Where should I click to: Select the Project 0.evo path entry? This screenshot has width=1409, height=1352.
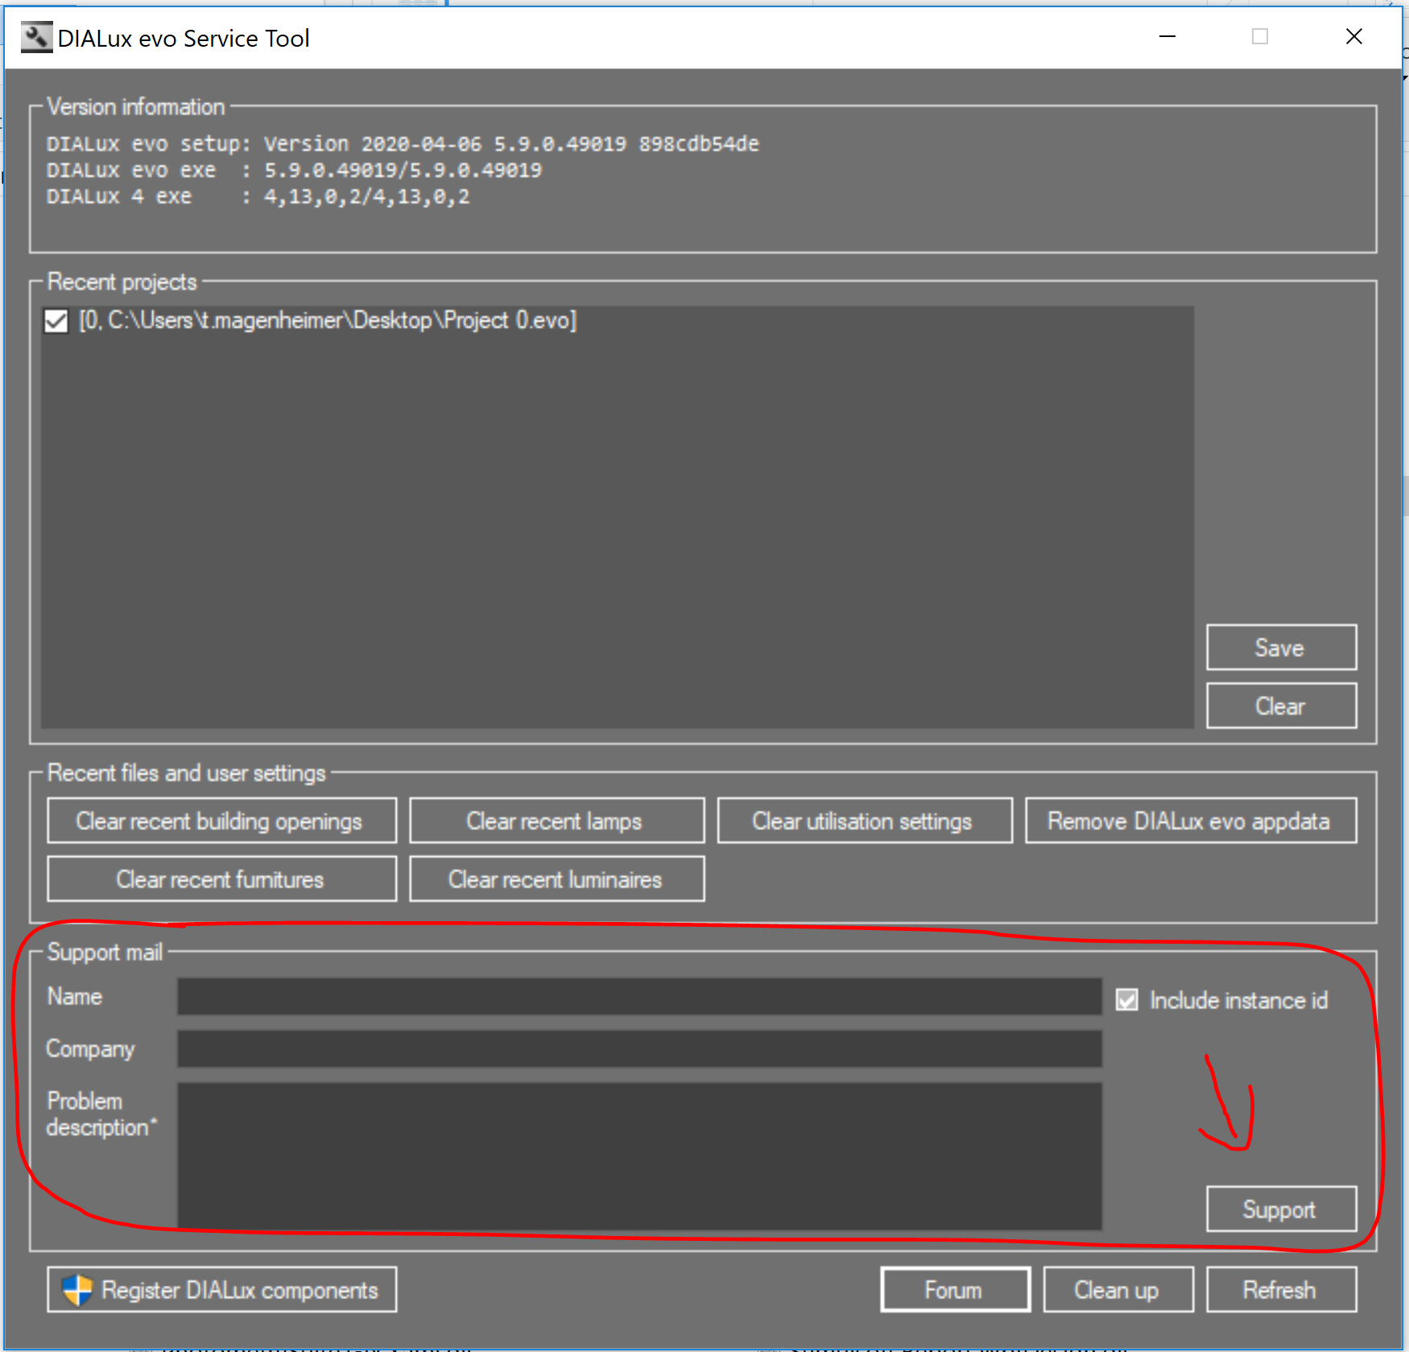328,321
